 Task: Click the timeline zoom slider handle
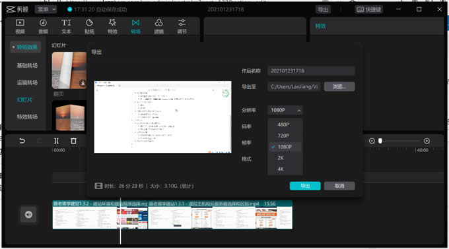coord(380,141)
